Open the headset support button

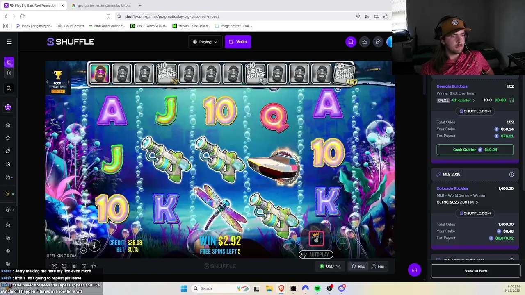[x=414, y=270]
